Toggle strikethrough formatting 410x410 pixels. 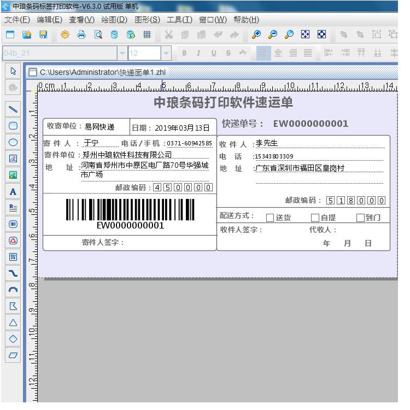point(229,53)
